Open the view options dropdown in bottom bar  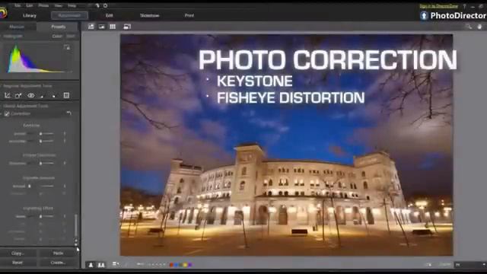(x=116, y=264)
